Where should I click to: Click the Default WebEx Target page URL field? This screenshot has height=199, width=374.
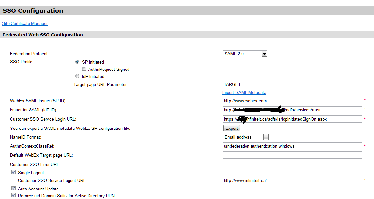tap(292, 155)
